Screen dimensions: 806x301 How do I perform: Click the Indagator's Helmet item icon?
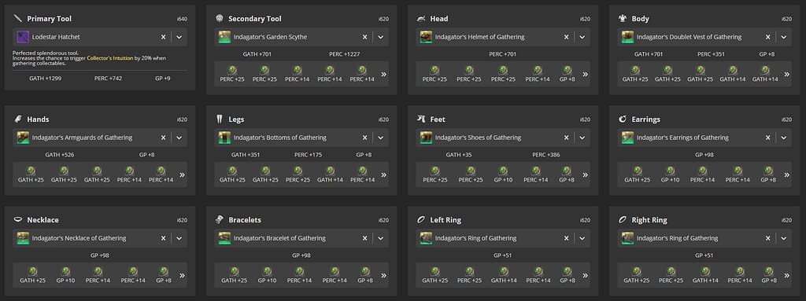(x=426, y=37)
